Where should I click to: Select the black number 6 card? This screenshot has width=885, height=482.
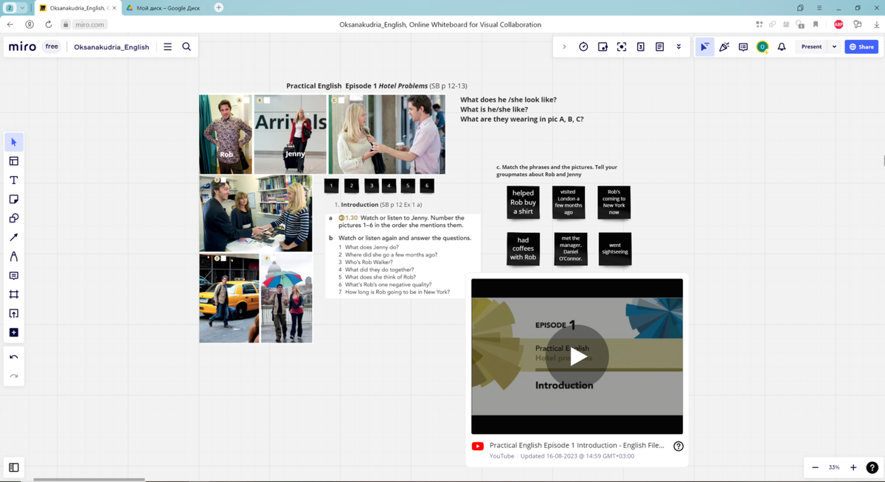(x=426, y=185)
